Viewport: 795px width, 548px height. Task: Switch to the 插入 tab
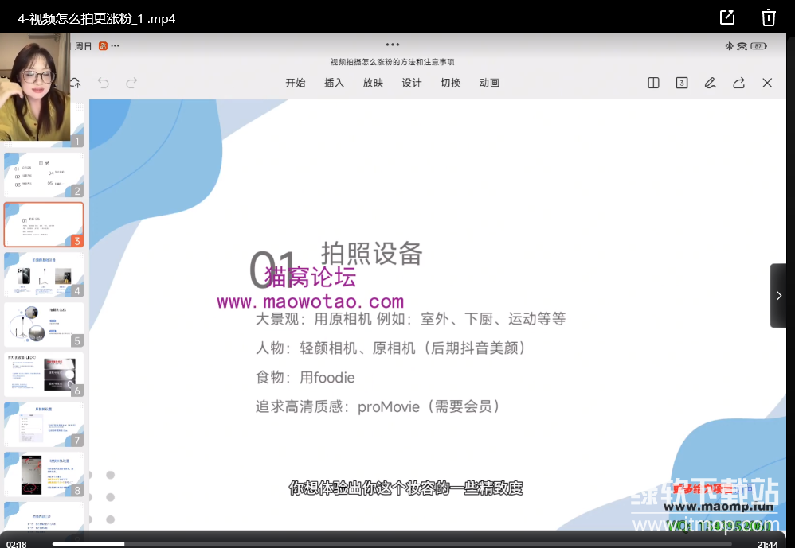click(335, 83)
